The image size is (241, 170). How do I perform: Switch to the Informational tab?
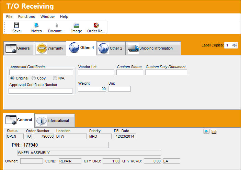click(x=55, y=120)
